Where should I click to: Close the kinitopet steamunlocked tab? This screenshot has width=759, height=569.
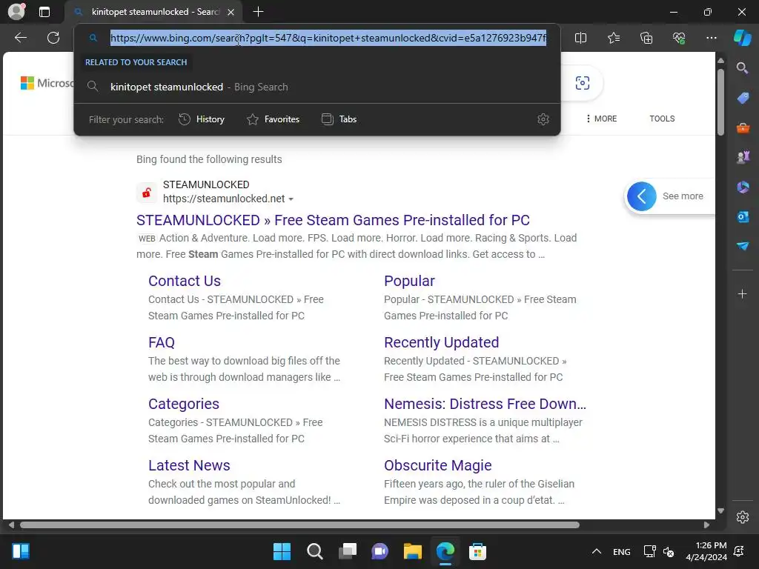(231, 12)
